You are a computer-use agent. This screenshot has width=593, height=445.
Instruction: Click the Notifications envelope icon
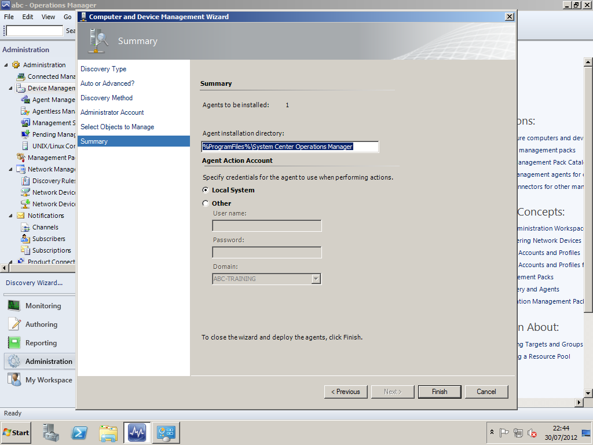[x=21, y=216]
